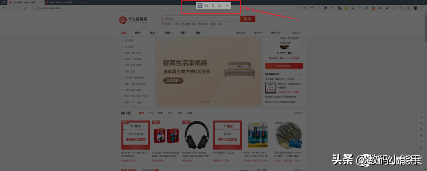The height and width of the screenshot is (171, 427).
Task: Expand the 图书 文娱 游戏 艺术 category
Action: (x=137, y=96)
